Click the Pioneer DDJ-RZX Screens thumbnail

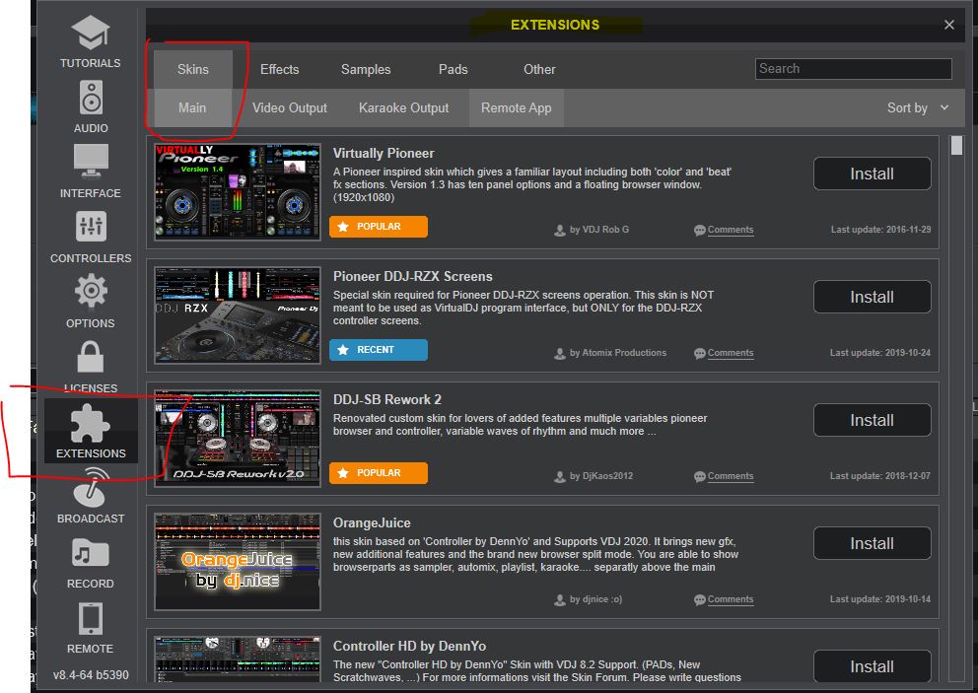tap(238, 315)
